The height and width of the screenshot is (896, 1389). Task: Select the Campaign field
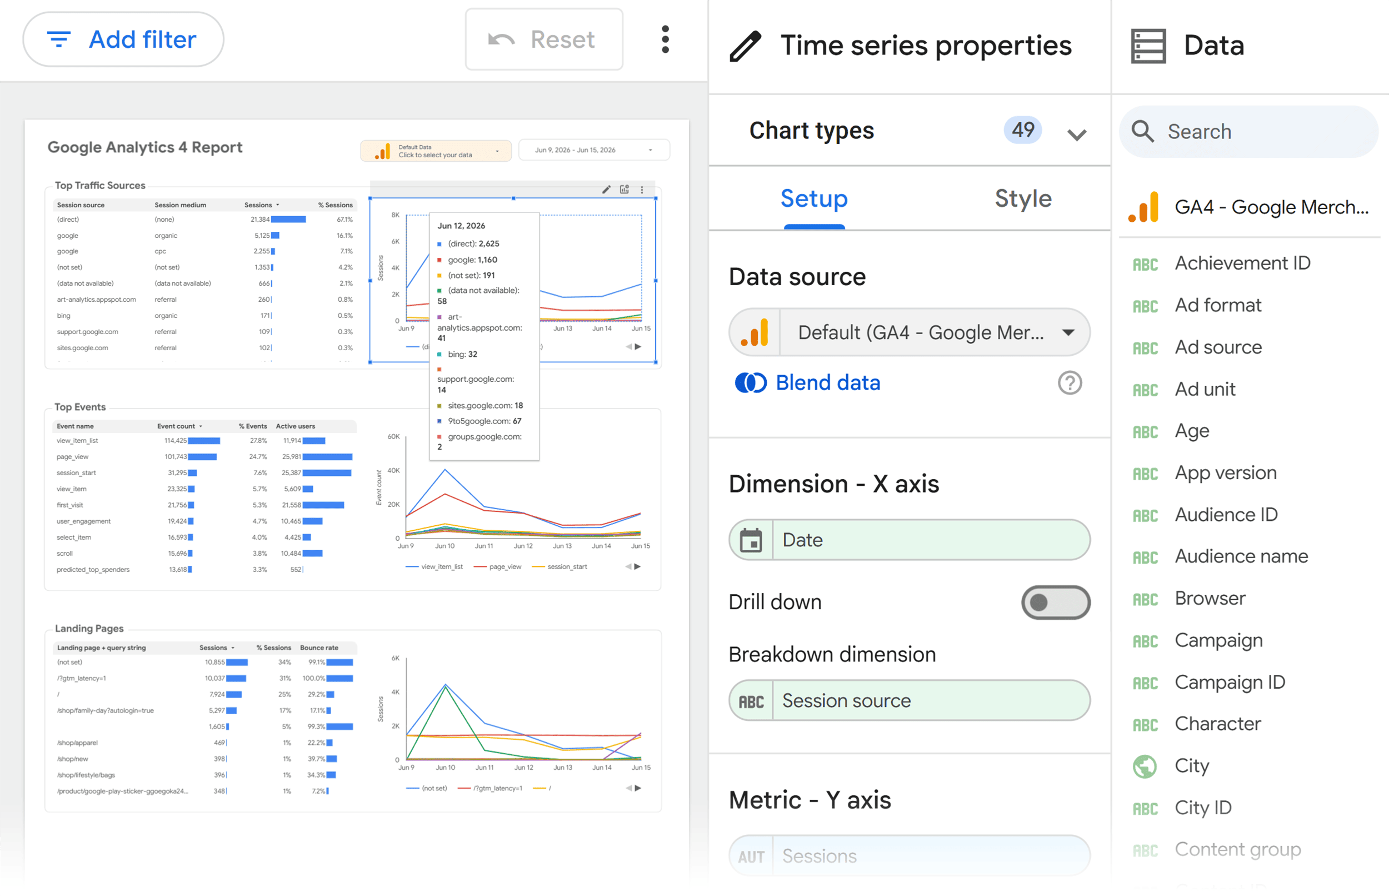pos(1218,640)
